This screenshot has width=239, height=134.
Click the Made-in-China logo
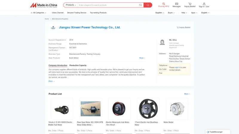click(x=43, y=5)
